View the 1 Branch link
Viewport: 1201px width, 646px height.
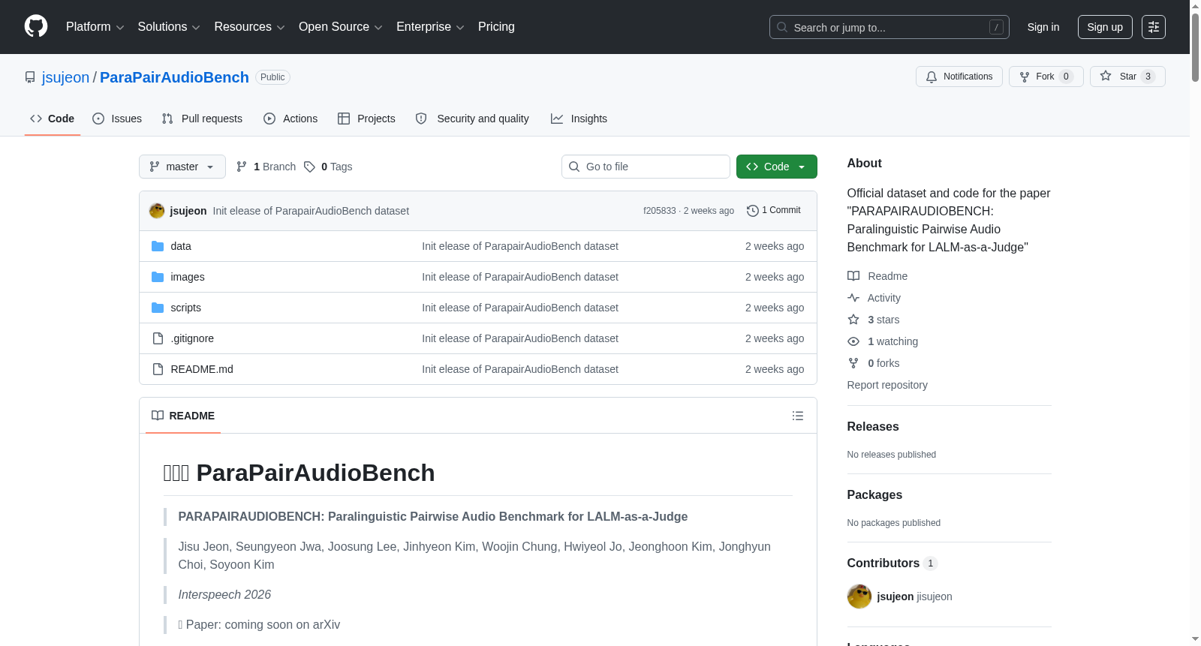click(266, 167)
